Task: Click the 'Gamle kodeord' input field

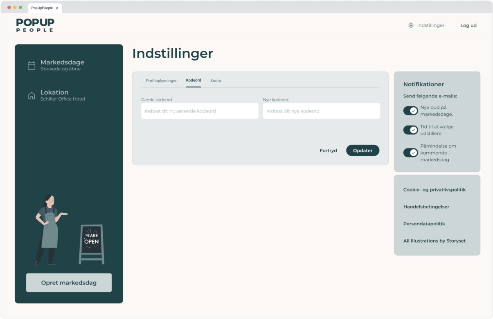Action: (x=199, y=111)
